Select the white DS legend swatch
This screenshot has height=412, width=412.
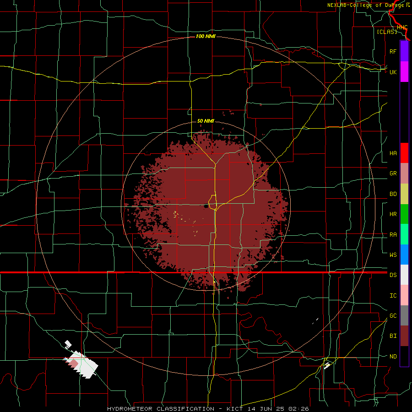coord(404,275)
